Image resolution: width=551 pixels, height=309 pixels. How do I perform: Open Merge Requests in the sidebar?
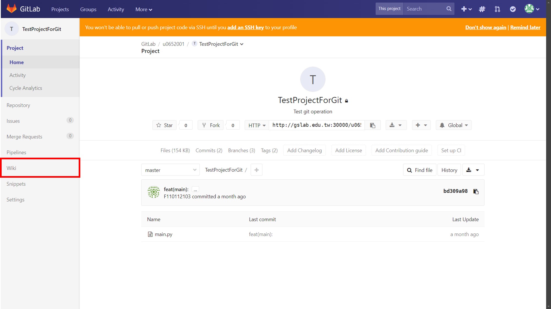[40, 137]
